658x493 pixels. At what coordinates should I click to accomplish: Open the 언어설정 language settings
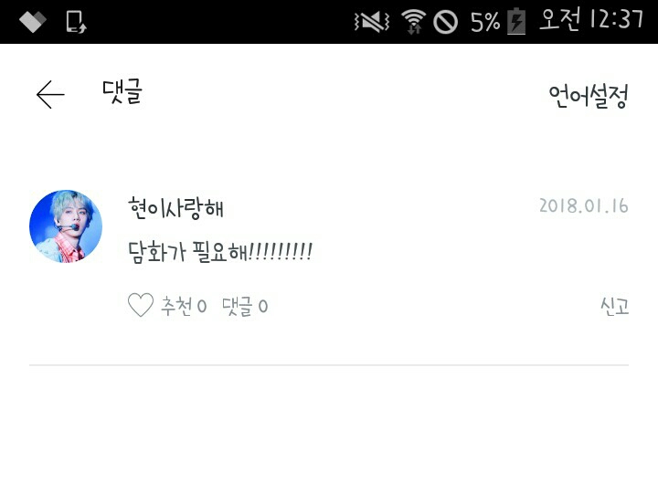(x=589, y=96)
